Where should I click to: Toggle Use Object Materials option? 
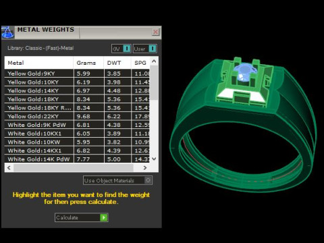[x=117, y=180]
